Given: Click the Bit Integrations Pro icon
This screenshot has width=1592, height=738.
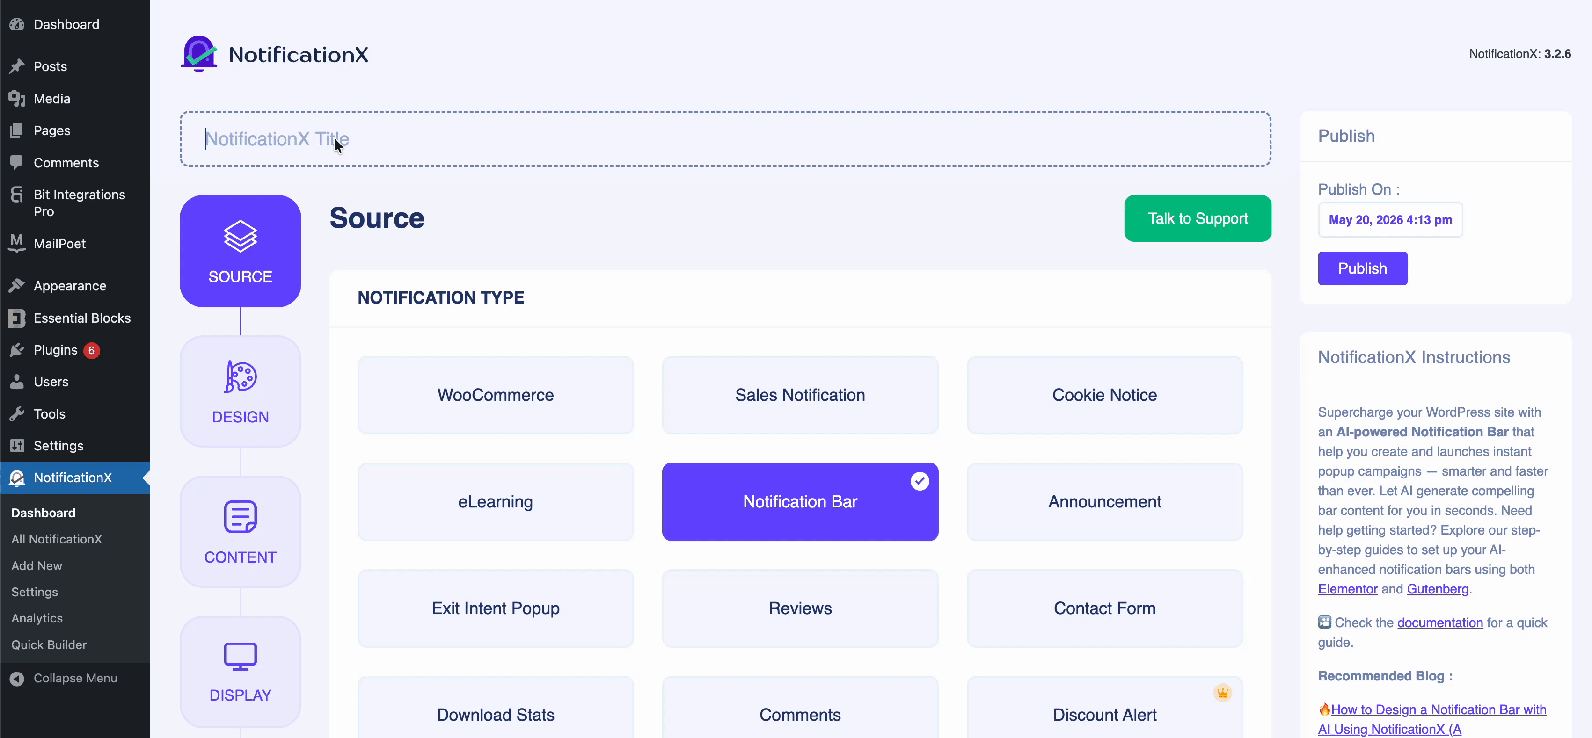Looking at the screenshot, I should tap(17, 195).
